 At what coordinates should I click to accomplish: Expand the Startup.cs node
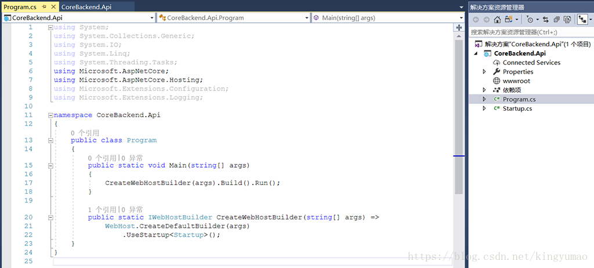pyautogui.click(x=484, y=108)
